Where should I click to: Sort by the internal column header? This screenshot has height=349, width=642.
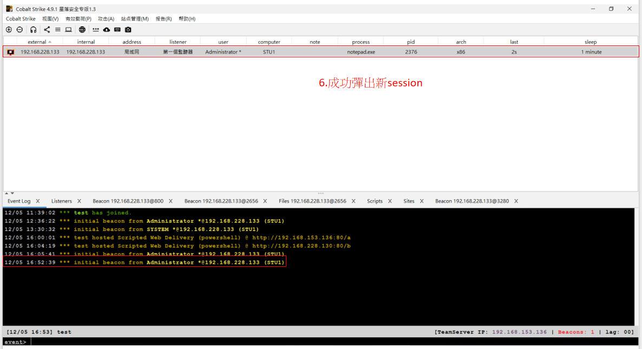pos(86,42)
